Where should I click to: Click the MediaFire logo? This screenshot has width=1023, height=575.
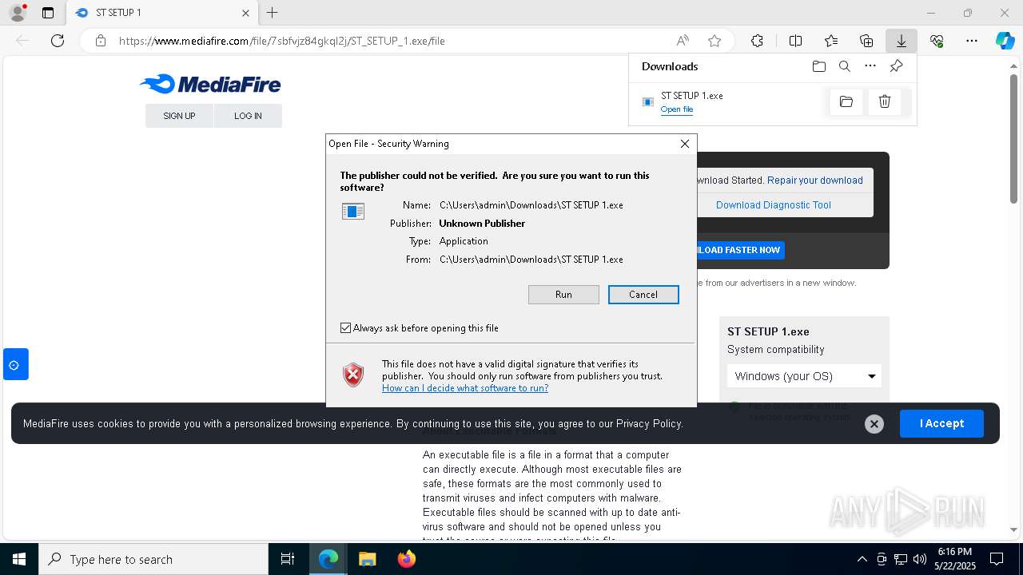pos(210,84)
